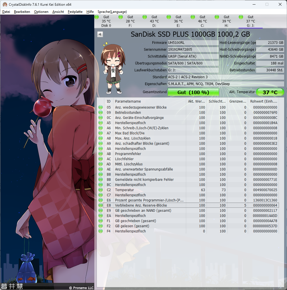Click the Schnittstelle UASP (Serial ATA) field
Viewport: 287px width, 290px height.
(x=193, y=56)
